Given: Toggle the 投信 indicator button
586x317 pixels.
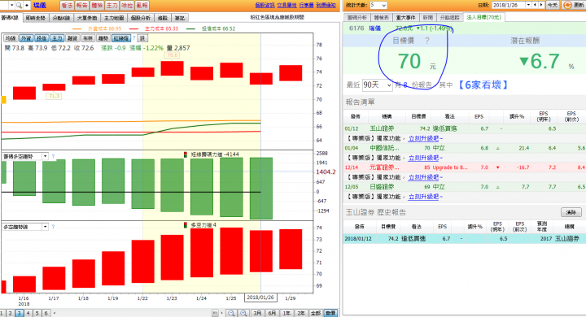Looking at the screenshot, I should pyautogui.click(x=42, y=38).
